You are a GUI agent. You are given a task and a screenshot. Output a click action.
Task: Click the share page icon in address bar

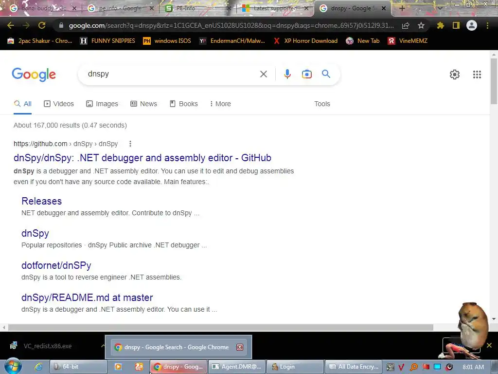tap(405, 25)
